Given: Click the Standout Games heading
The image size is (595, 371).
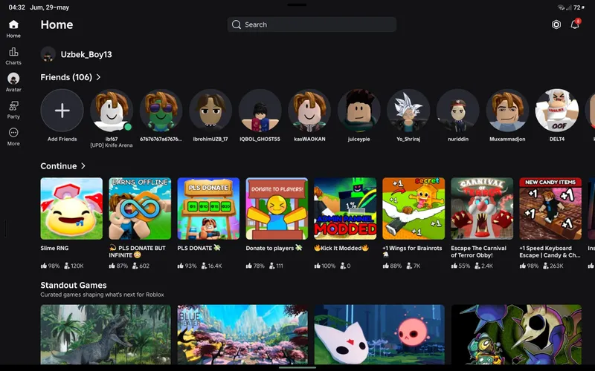Looking at the screenshot, I should (74, 285).
